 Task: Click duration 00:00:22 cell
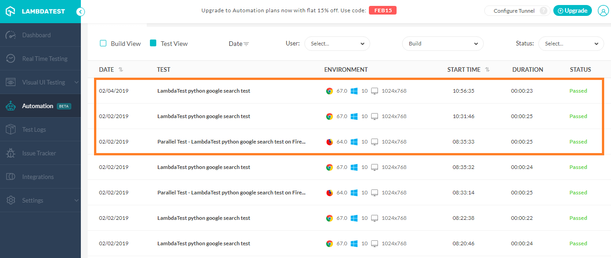[x=522, y=218]
